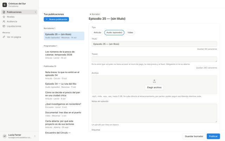Click the Borradores 1 section heading
This screenshot has height=141, width=225.
[x=50, y=28]
